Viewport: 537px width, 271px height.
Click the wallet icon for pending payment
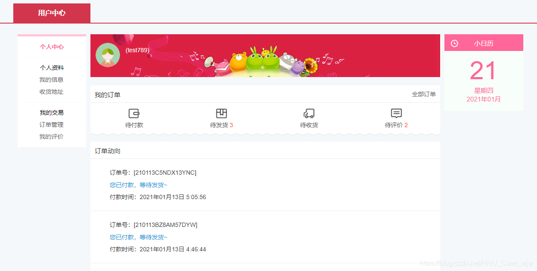pyautogui.click(x=134, y=113)
